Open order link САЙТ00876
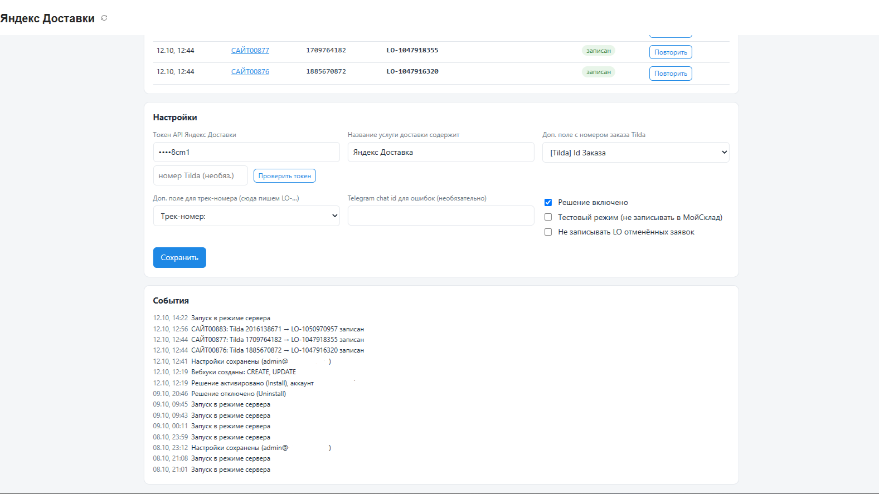 click(250, 72)
